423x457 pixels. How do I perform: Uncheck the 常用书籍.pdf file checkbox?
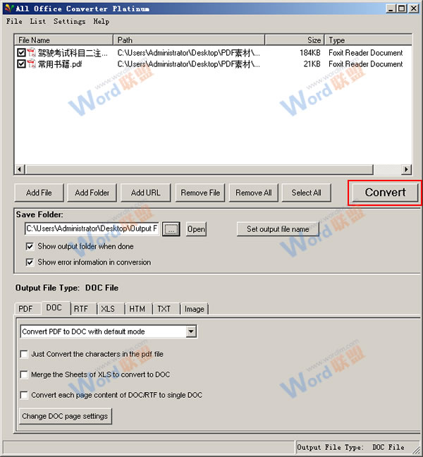click(21, 63)
